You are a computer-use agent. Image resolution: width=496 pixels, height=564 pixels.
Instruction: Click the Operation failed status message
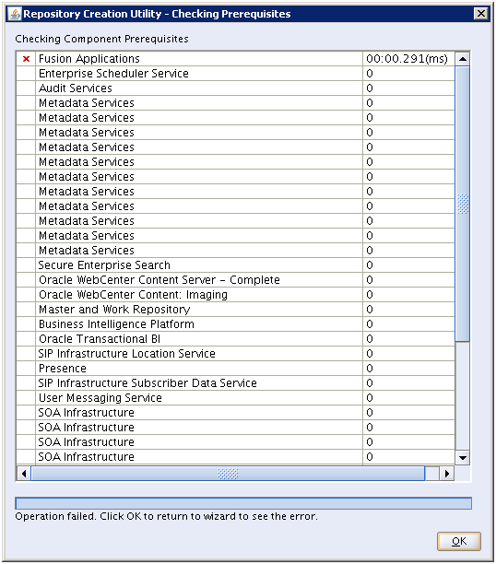166,516
